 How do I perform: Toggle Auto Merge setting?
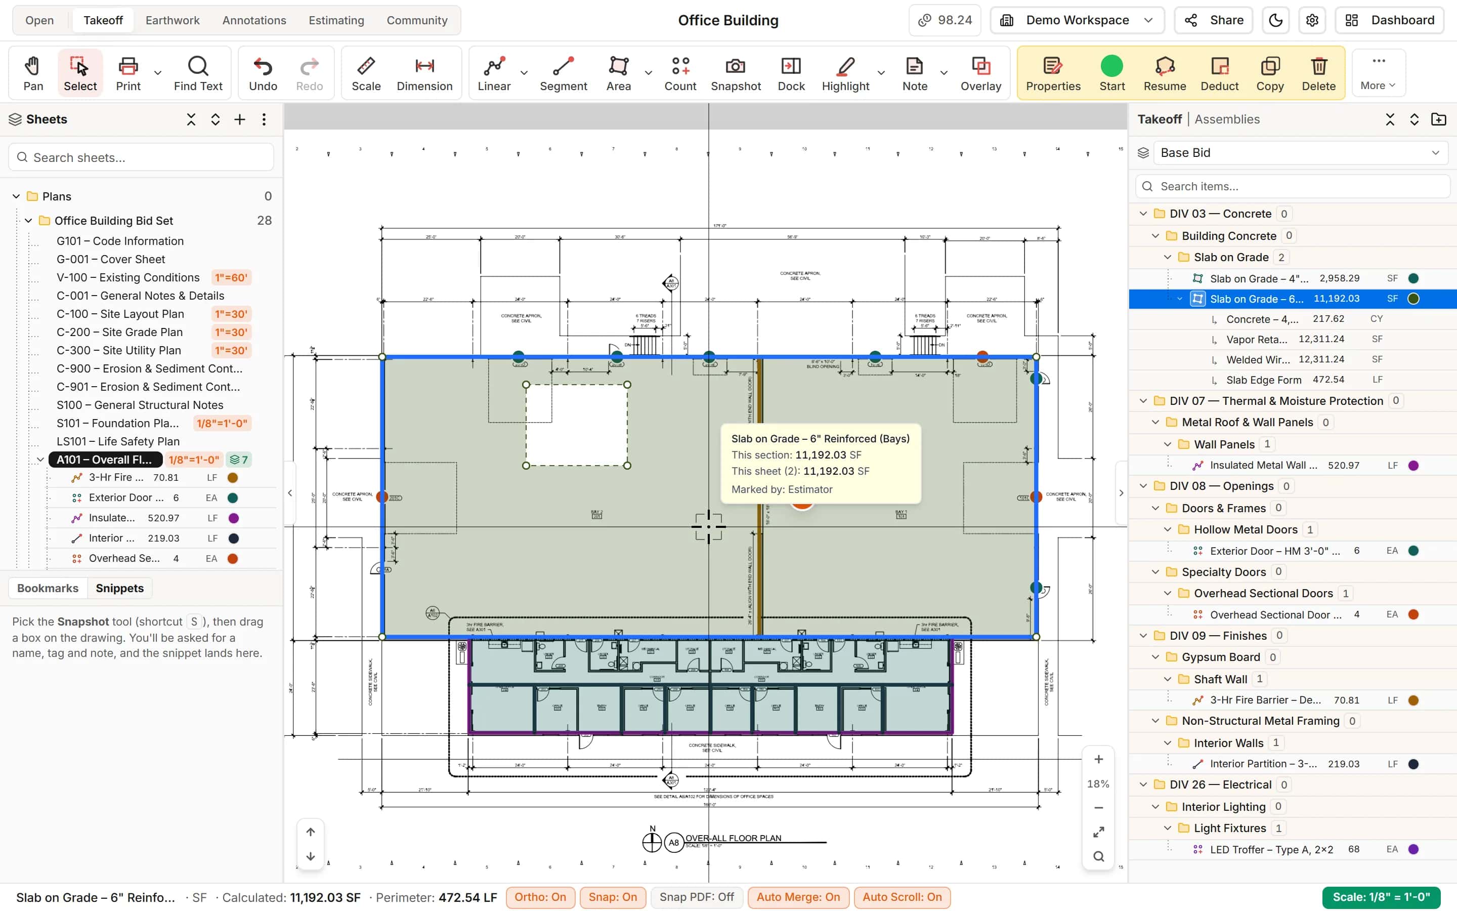(798, 897)
